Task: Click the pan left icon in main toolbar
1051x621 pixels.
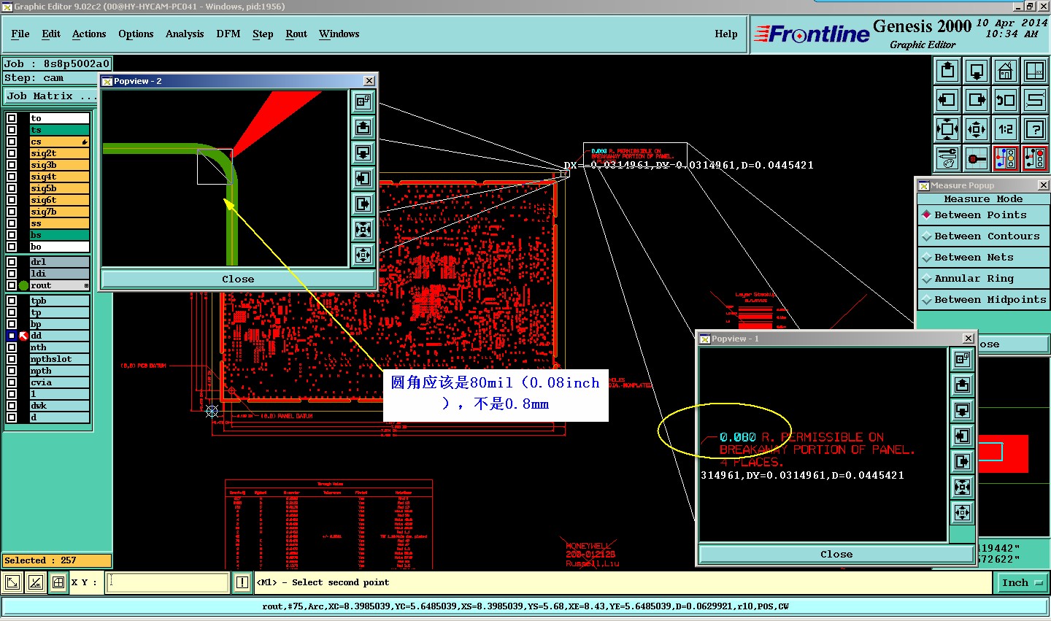Action: pyautogui.click(x=947, y=100)
